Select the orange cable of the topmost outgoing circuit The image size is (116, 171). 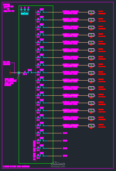coord(68,12)
